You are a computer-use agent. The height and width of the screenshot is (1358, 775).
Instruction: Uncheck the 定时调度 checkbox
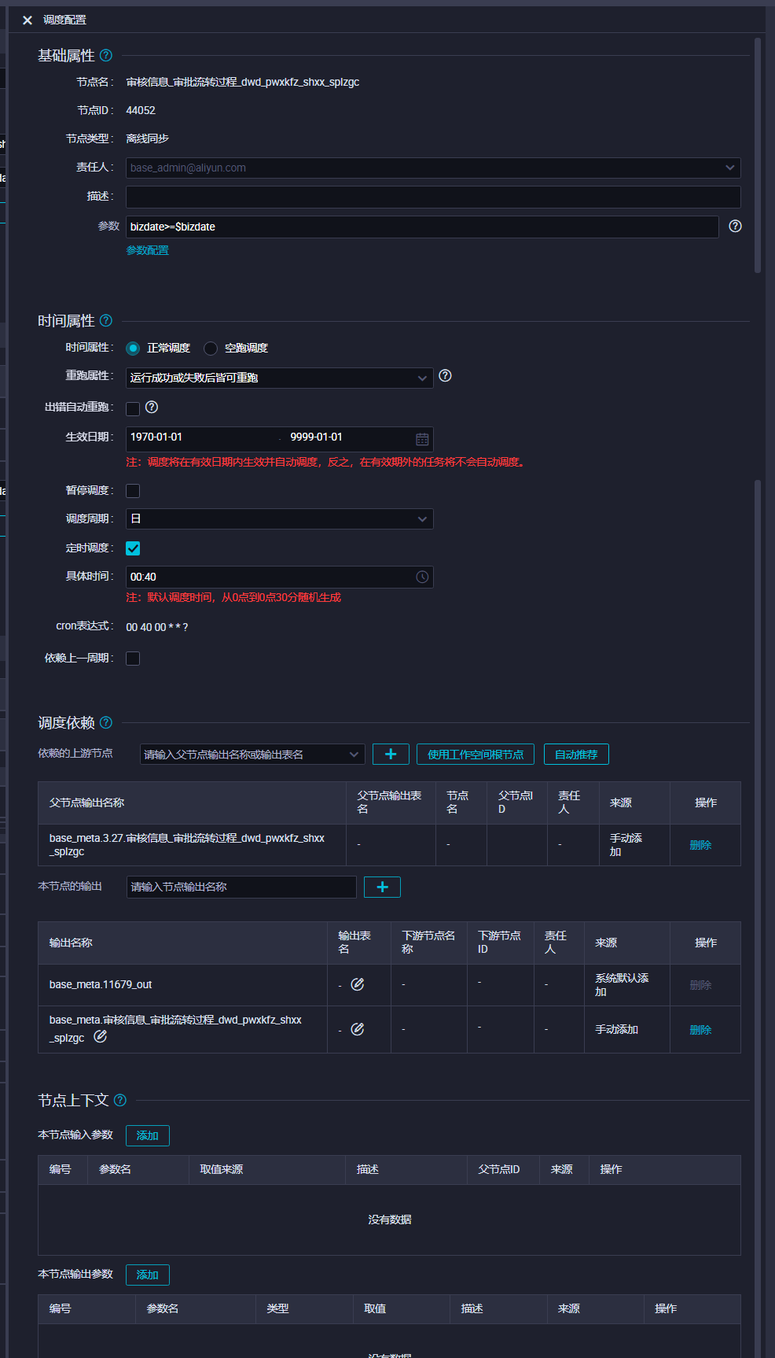point(133,548)
